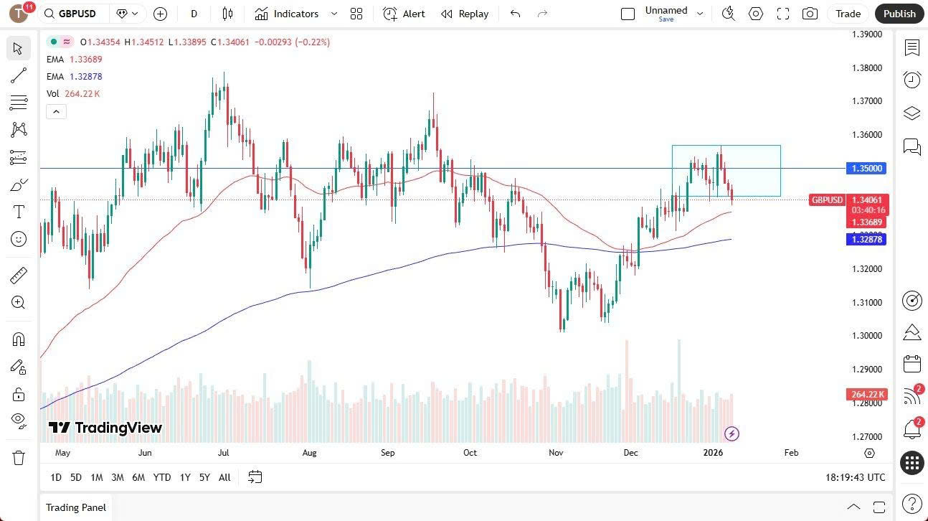This screenshot has height=521, width=928.
Task: Expand the Indicators favorites dropdown arrow
Action: (x=333, y=14)
